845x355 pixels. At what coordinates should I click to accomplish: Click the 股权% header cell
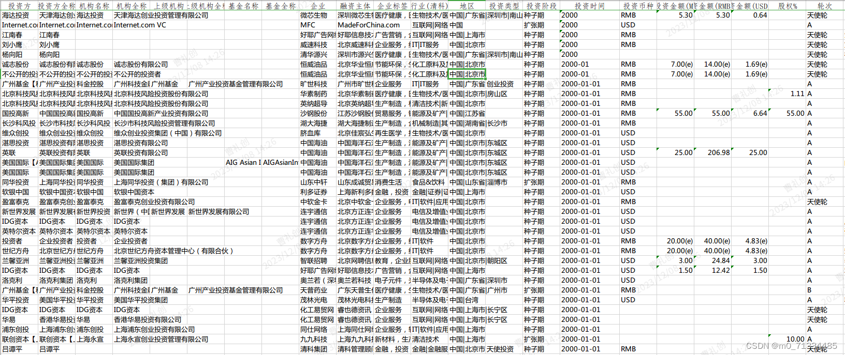788,6
